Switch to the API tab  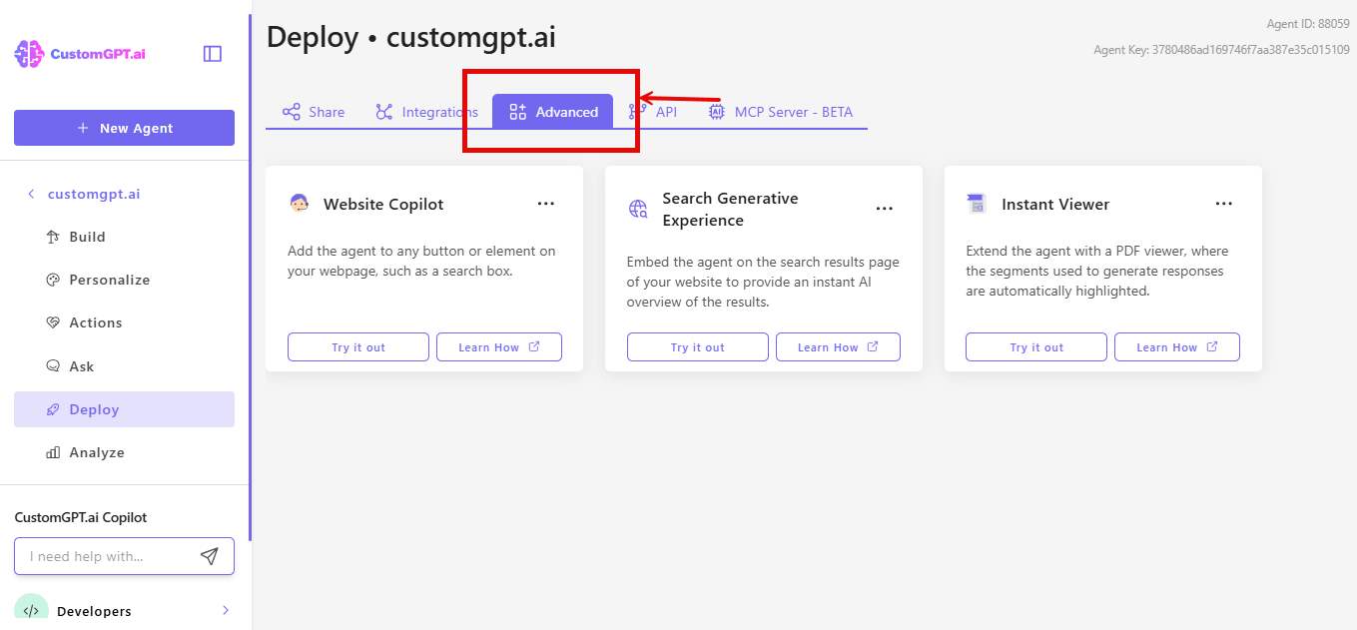(656, 112)
